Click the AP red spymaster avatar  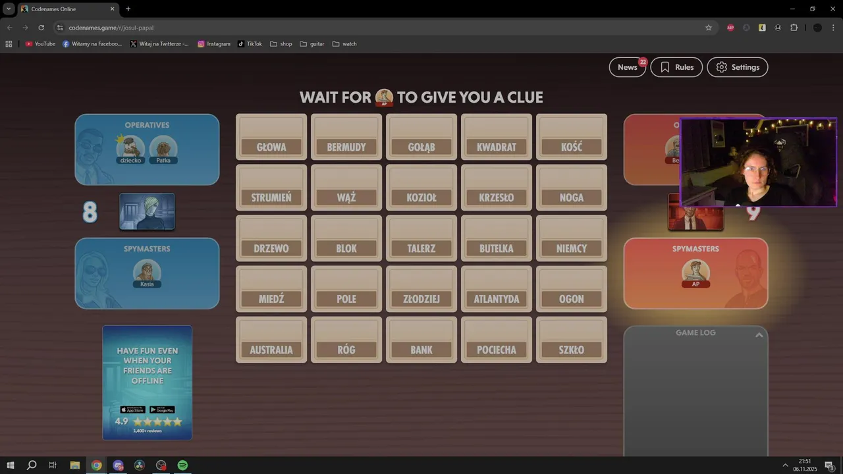[695, 273]
